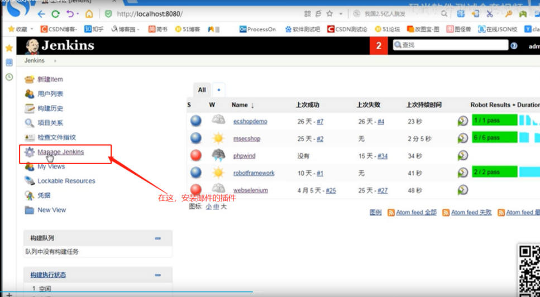Open Lockable Resources link

click(66, 181)
